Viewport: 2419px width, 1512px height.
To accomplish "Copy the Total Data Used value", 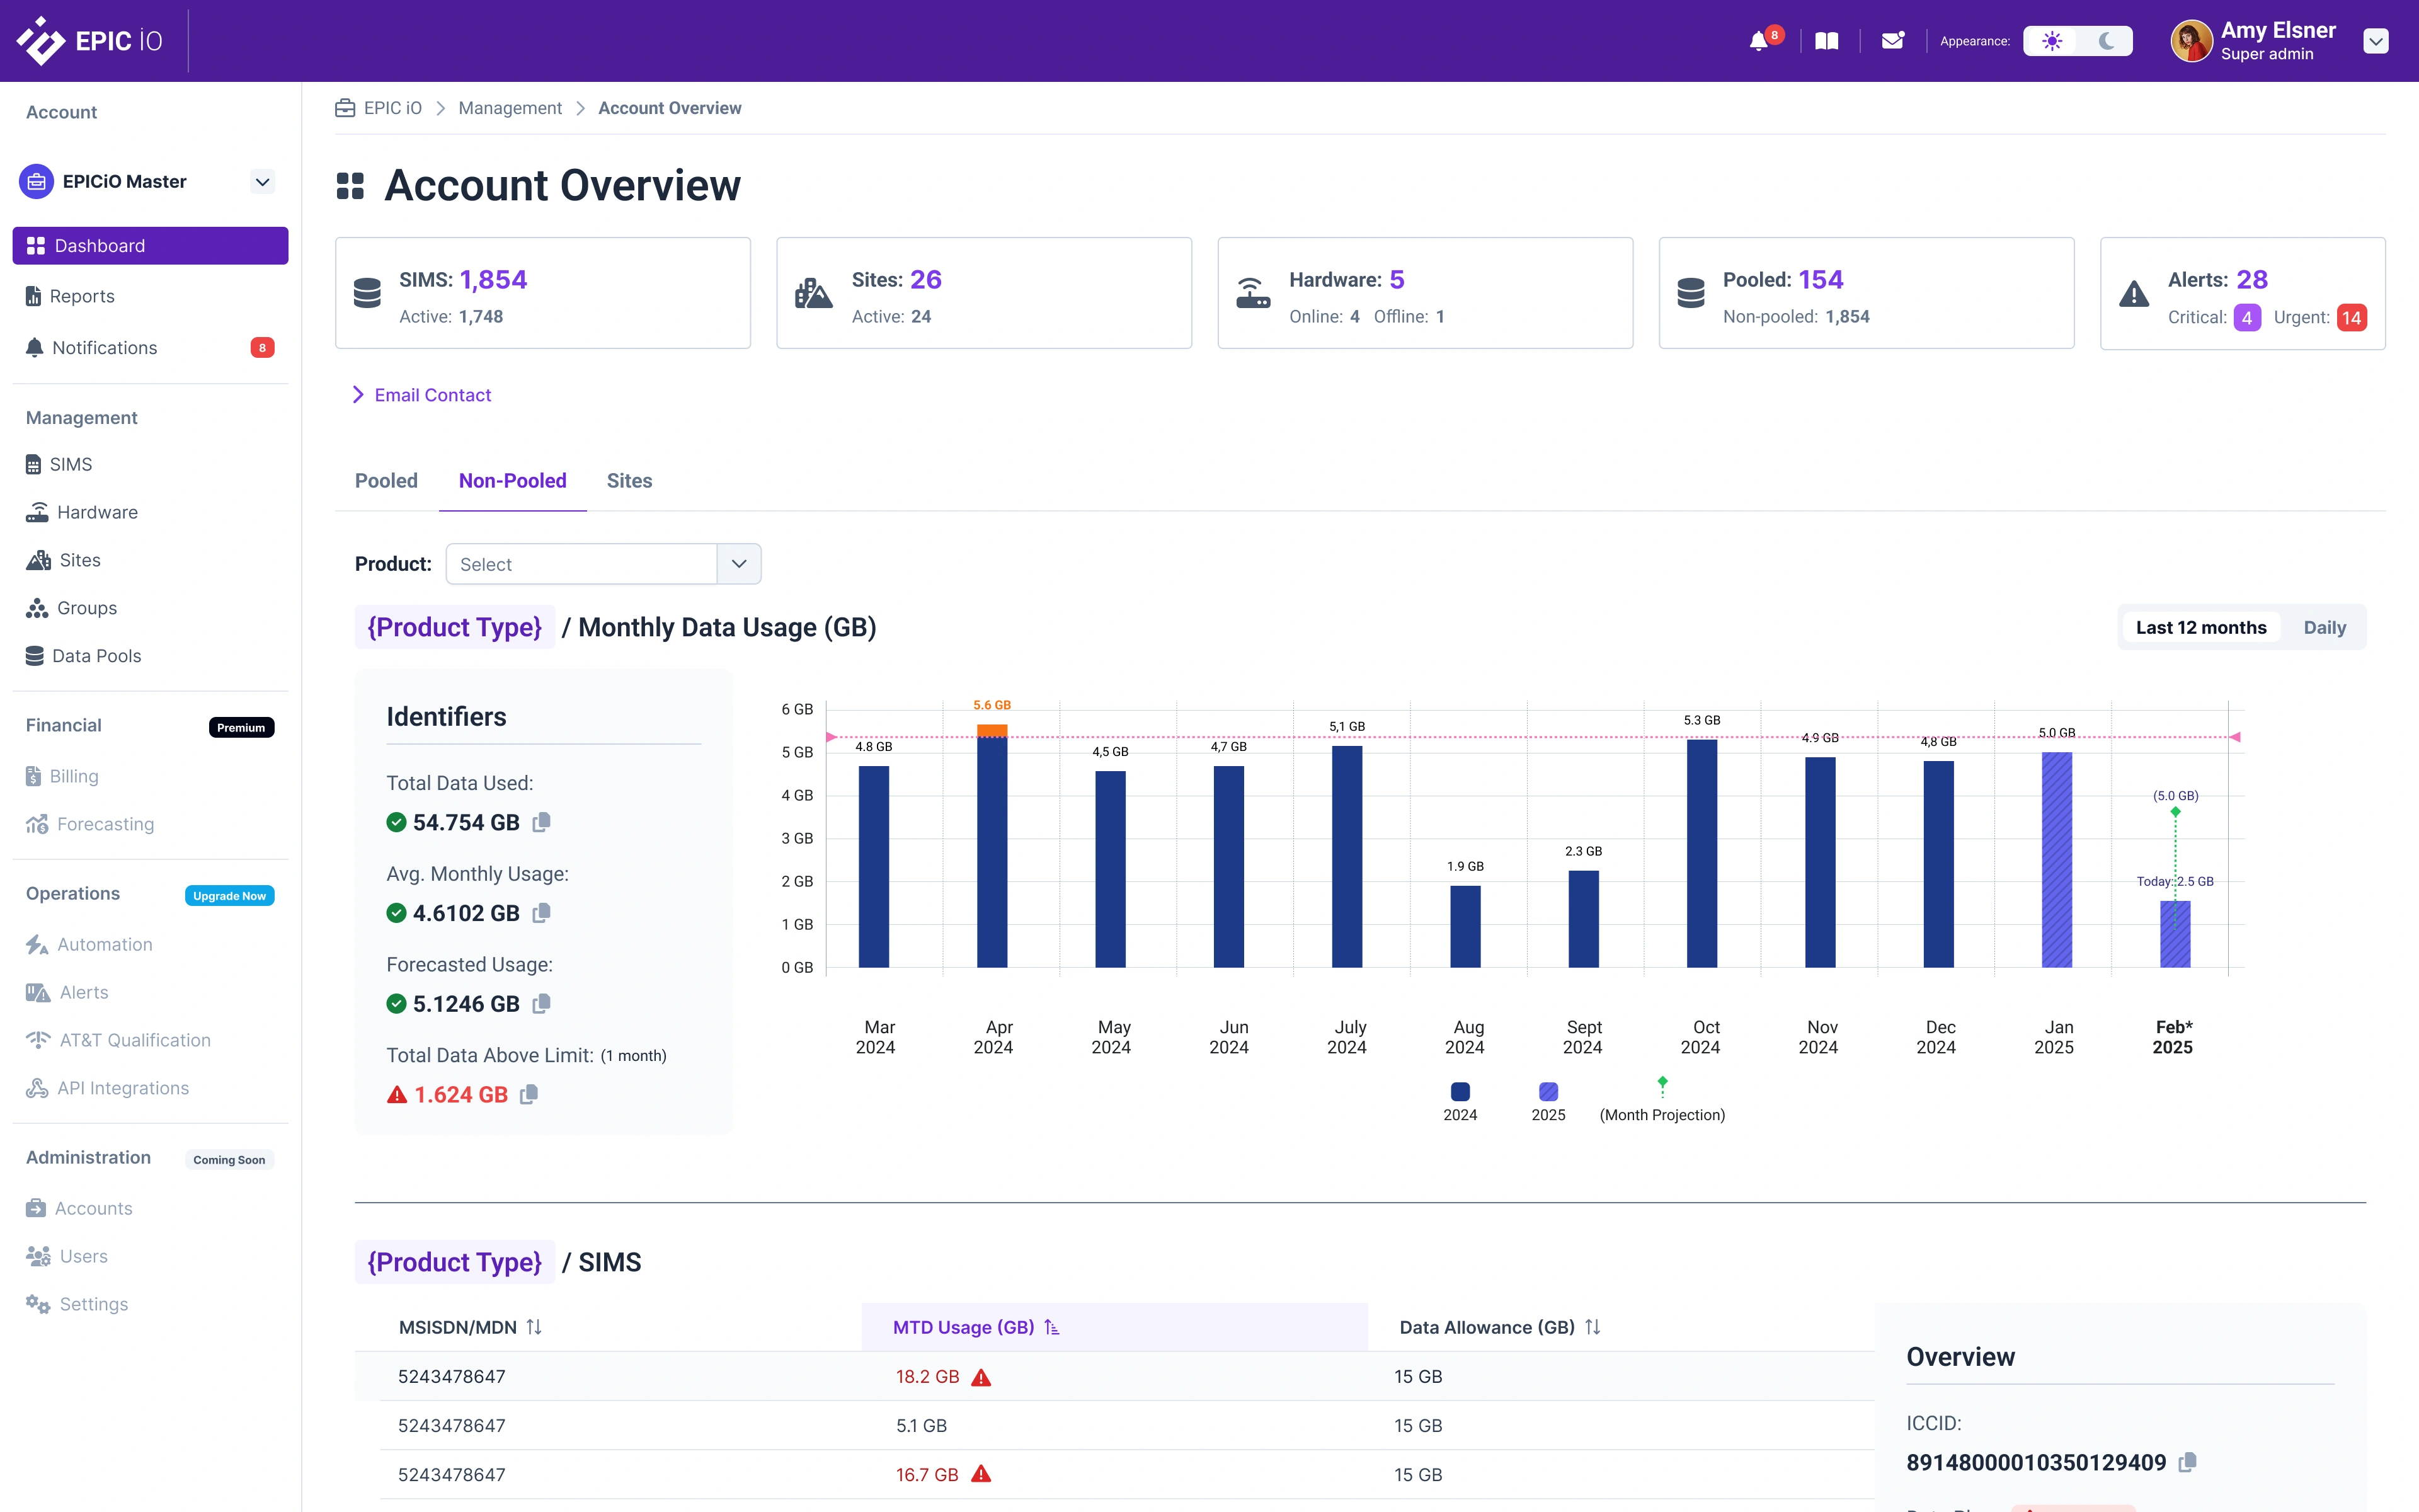I will [x=544, y=822].
